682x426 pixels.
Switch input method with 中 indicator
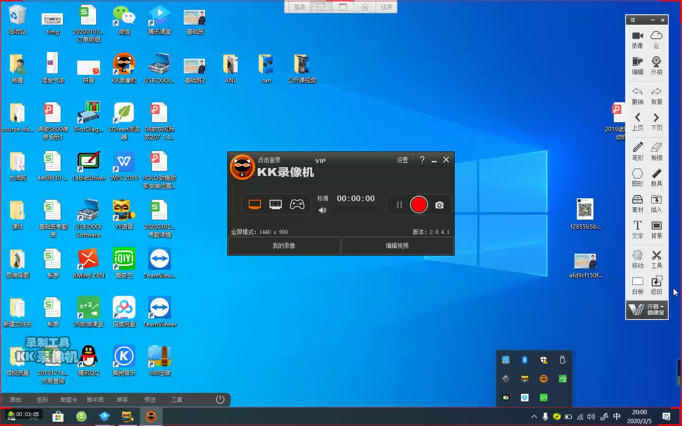[617, 417]
